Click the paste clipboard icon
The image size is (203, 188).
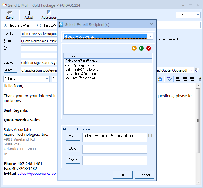[x=160, y=79]
